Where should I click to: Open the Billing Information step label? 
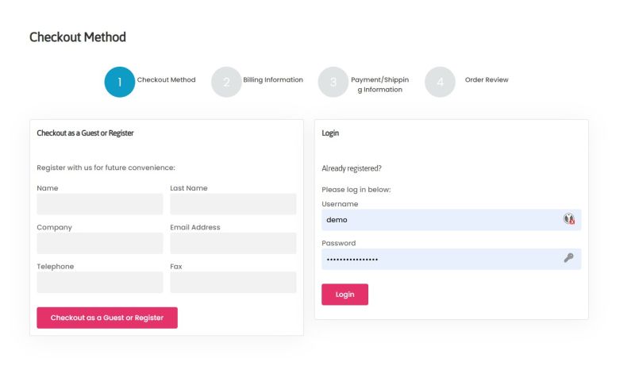click(x=273, y=79)
